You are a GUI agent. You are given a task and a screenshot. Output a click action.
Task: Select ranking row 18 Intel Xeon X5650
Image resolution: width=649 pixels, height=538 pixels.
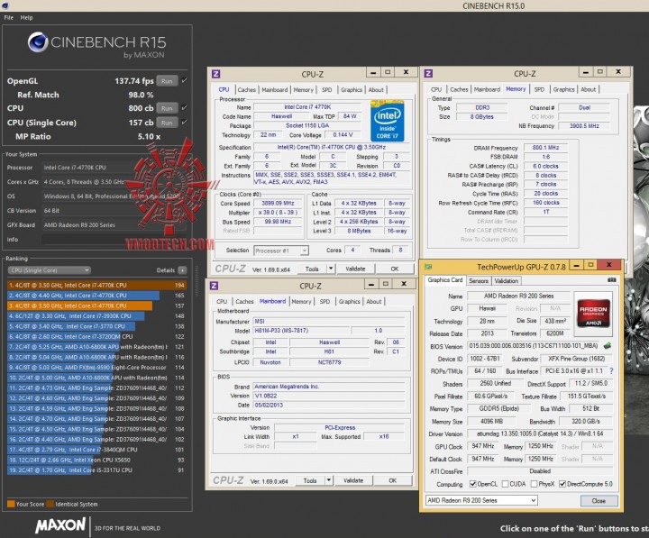click(96, 460)
